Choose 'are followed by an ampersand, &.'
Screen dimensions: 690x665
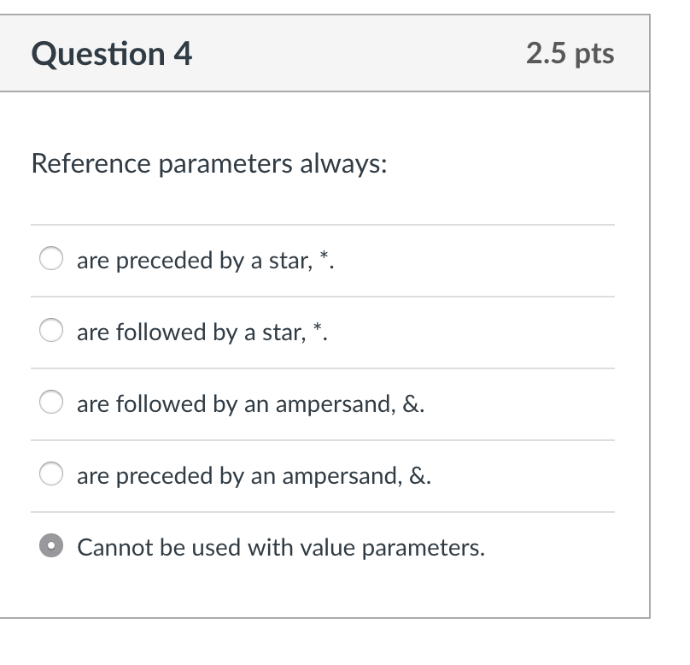(51, 403)
